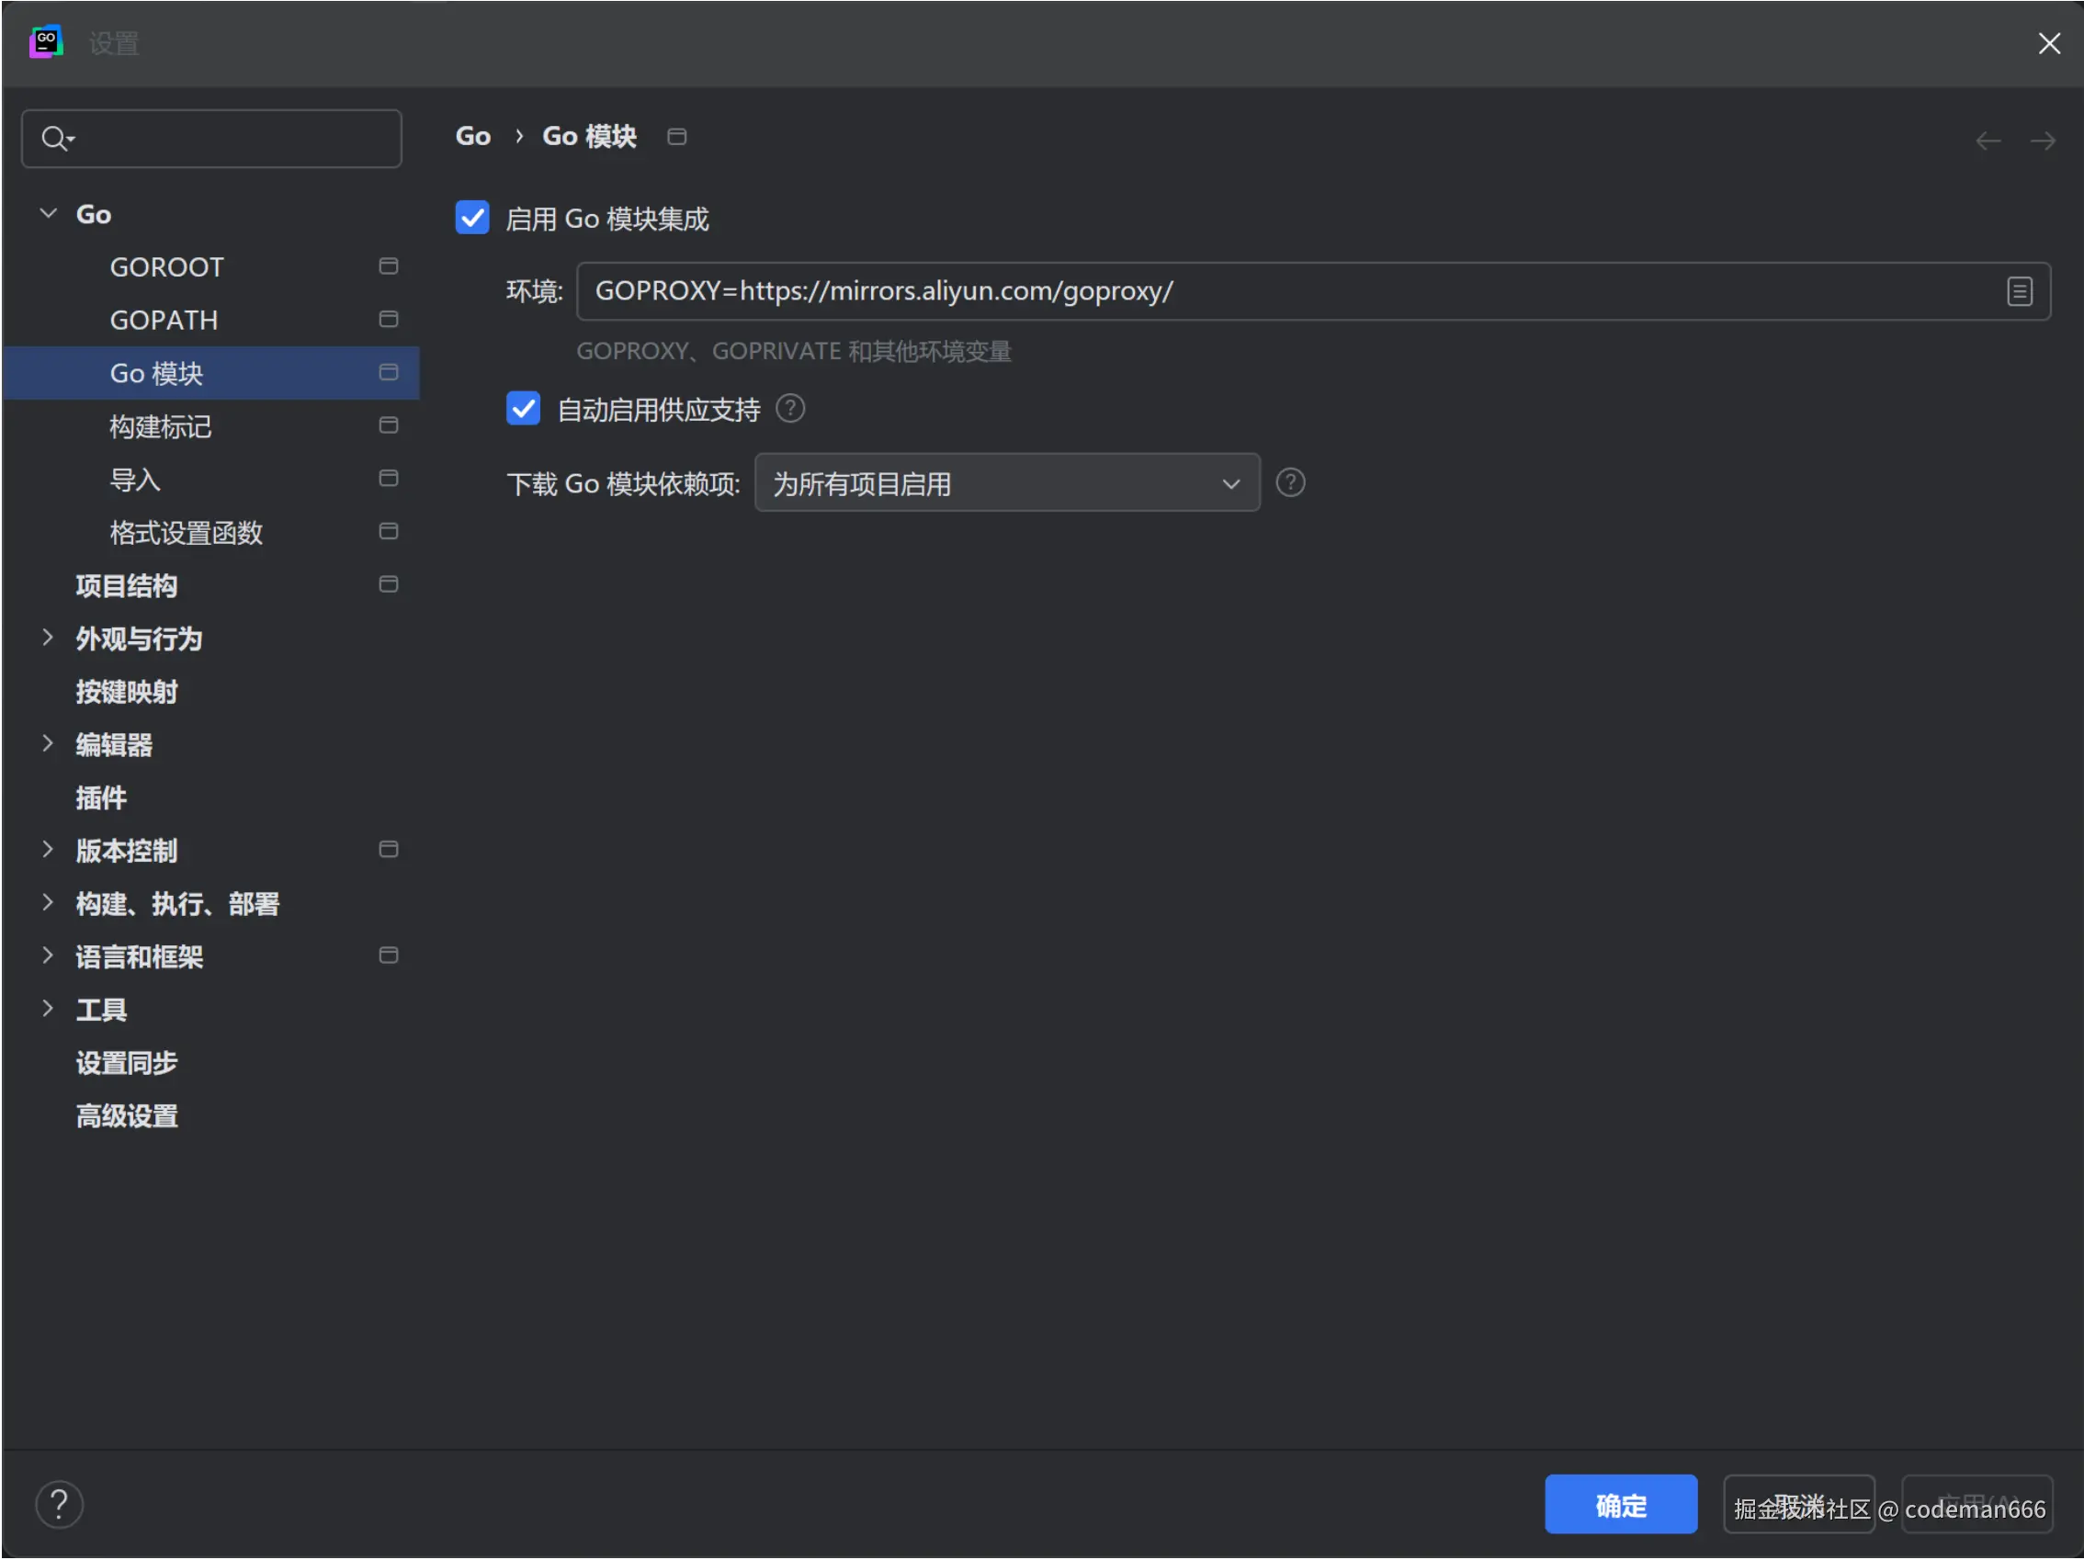The image size is (2084, 1560).
Task: Expand the 版本控制 section
Action: [48, 850]
